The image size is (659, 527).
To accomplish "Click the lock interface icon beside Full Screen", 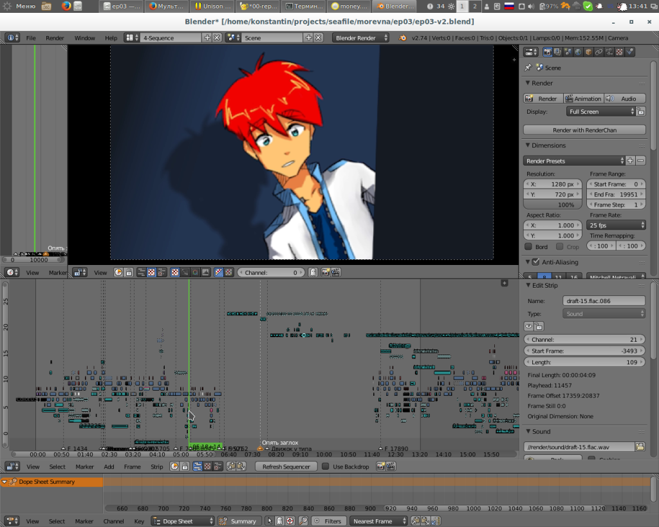I will [640, 112].
